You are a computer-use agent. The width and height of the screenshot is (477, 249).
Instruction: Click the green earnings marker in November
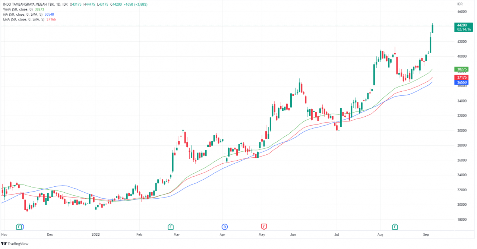[x=19, y=226]
